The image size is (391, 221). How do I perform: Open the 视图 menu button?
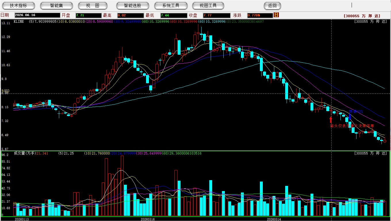coord(93,5)
